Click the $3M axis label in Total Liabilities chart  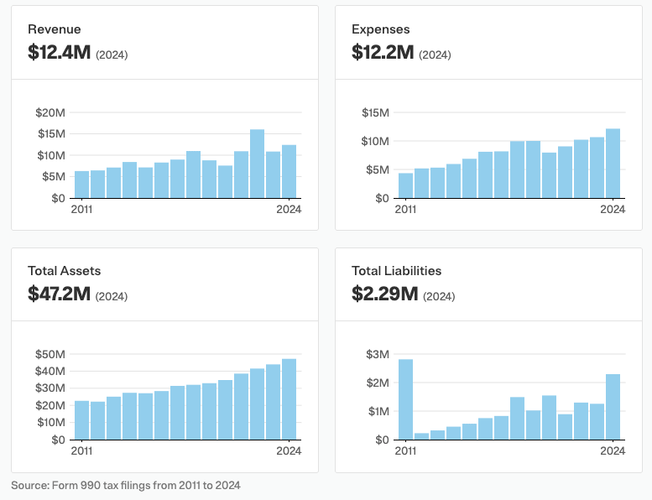point(378,354)
